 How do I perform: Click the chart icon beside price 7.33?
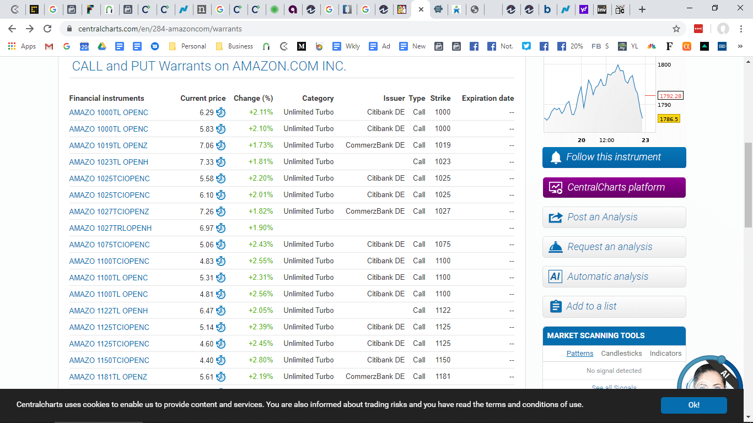point(221,162)
